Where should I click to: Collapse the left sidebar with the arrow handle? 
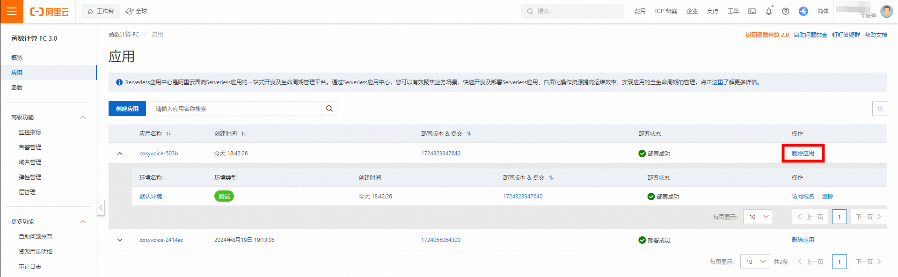point(101,207)
